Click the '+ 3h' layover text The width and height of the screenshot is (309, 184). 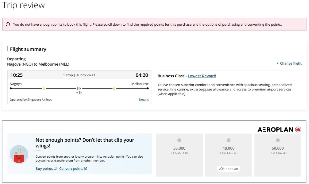(x=79, y=93)
